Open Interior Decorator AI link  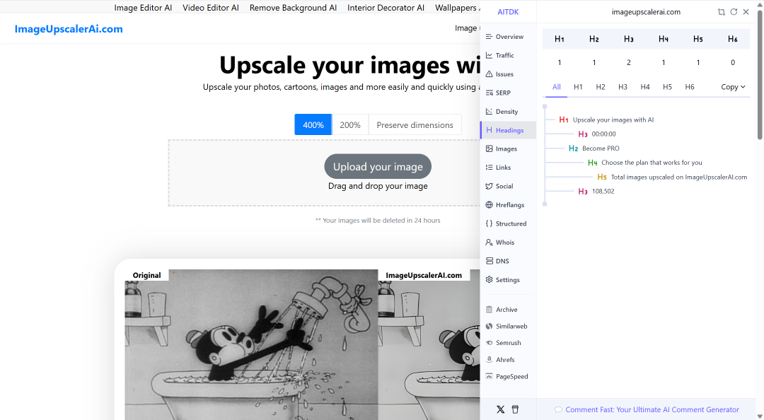[x=386, y=8]
